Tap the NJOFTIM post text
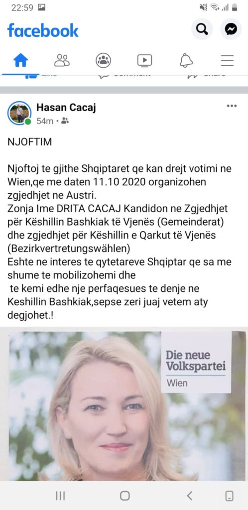Viewport: 248px width, 510px height. (x=29, y=142)
